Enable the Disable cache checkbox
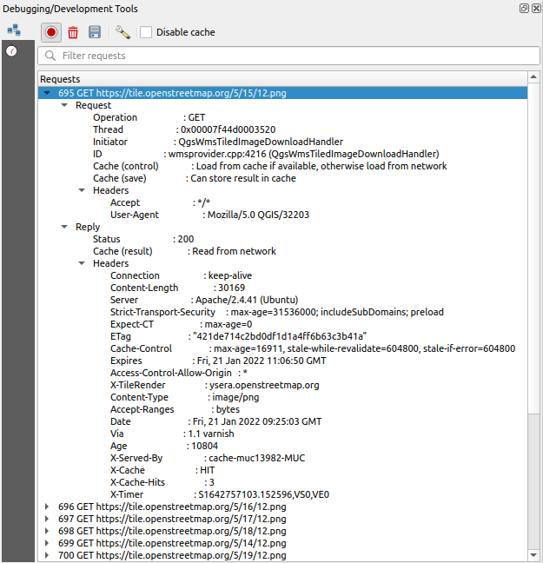543x563 pixels. (x=146, y=32)
